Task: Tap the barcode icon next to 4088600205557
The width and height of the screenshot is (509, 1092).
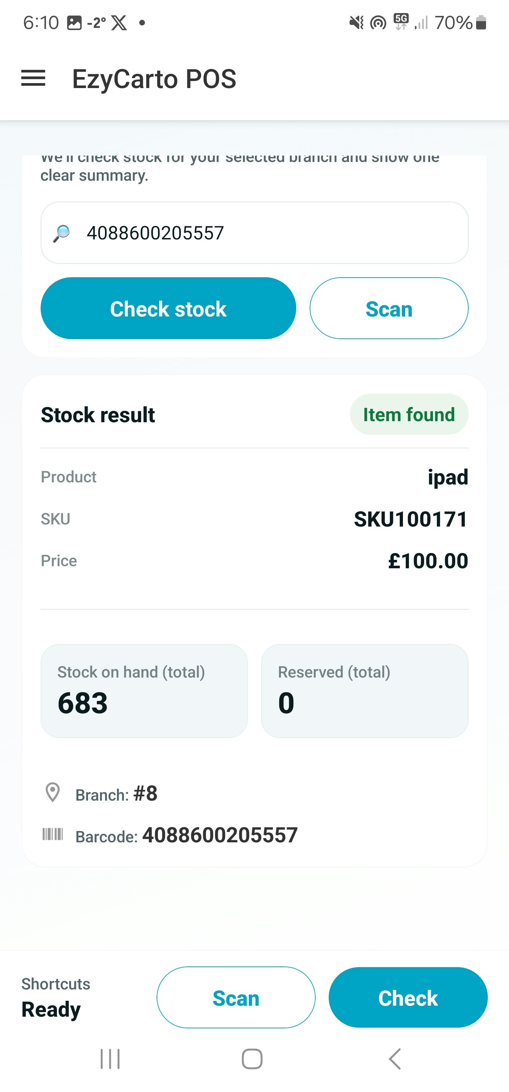Action: click(53, 833)
